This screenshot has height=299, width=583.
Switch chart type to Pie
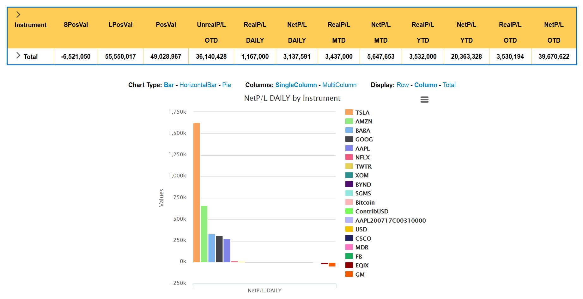click(x=227, y=85)
